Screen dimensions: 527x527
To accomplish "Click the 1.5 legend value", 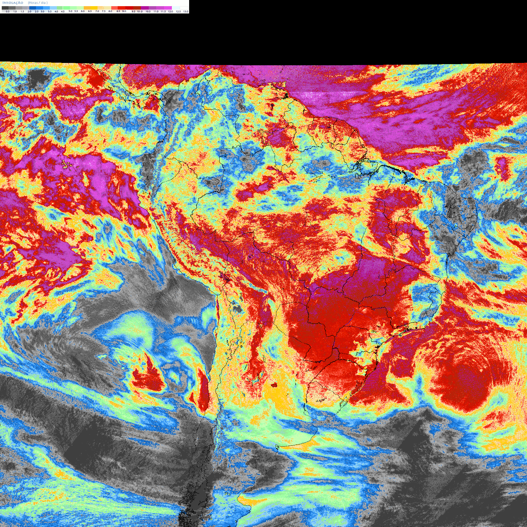I will pos(22,11).
